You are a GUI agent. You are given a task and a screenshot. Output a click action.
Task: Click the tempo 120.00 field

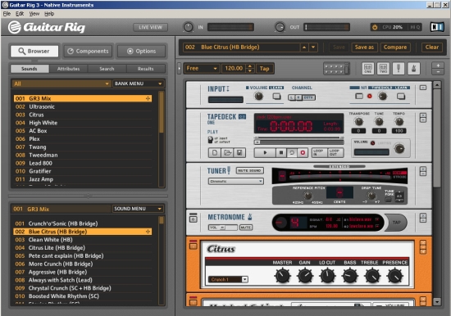pyautogui.click(x=234, y=69)
